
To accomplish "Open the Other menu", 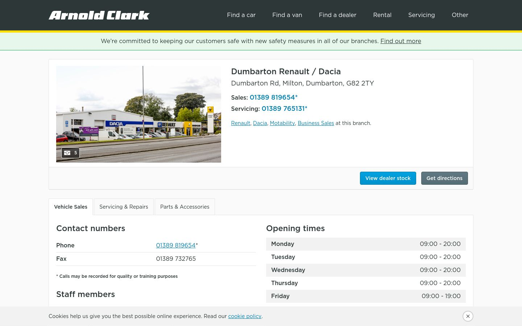I will (460, 15).
